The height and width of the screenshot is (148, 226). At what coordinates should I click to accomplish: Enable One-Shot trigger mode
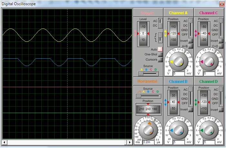pyautogui.click(x=160, y=54)
